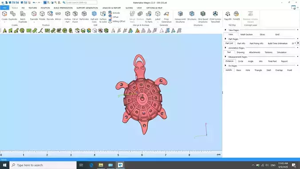Click the Windows taskbar search box
Image resolution: width=300 pixels, height=169 pixels.
[43, 165]
